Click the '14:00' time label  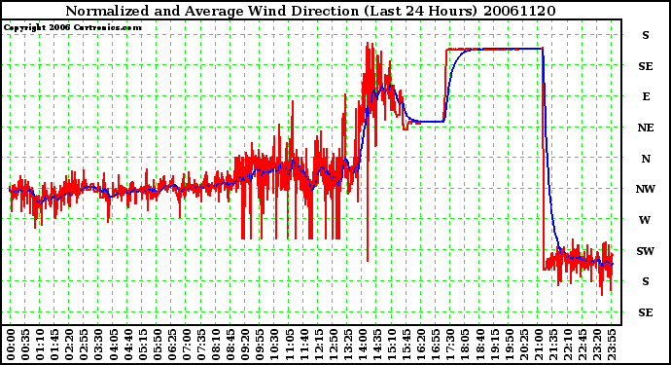tap(362, 345)
